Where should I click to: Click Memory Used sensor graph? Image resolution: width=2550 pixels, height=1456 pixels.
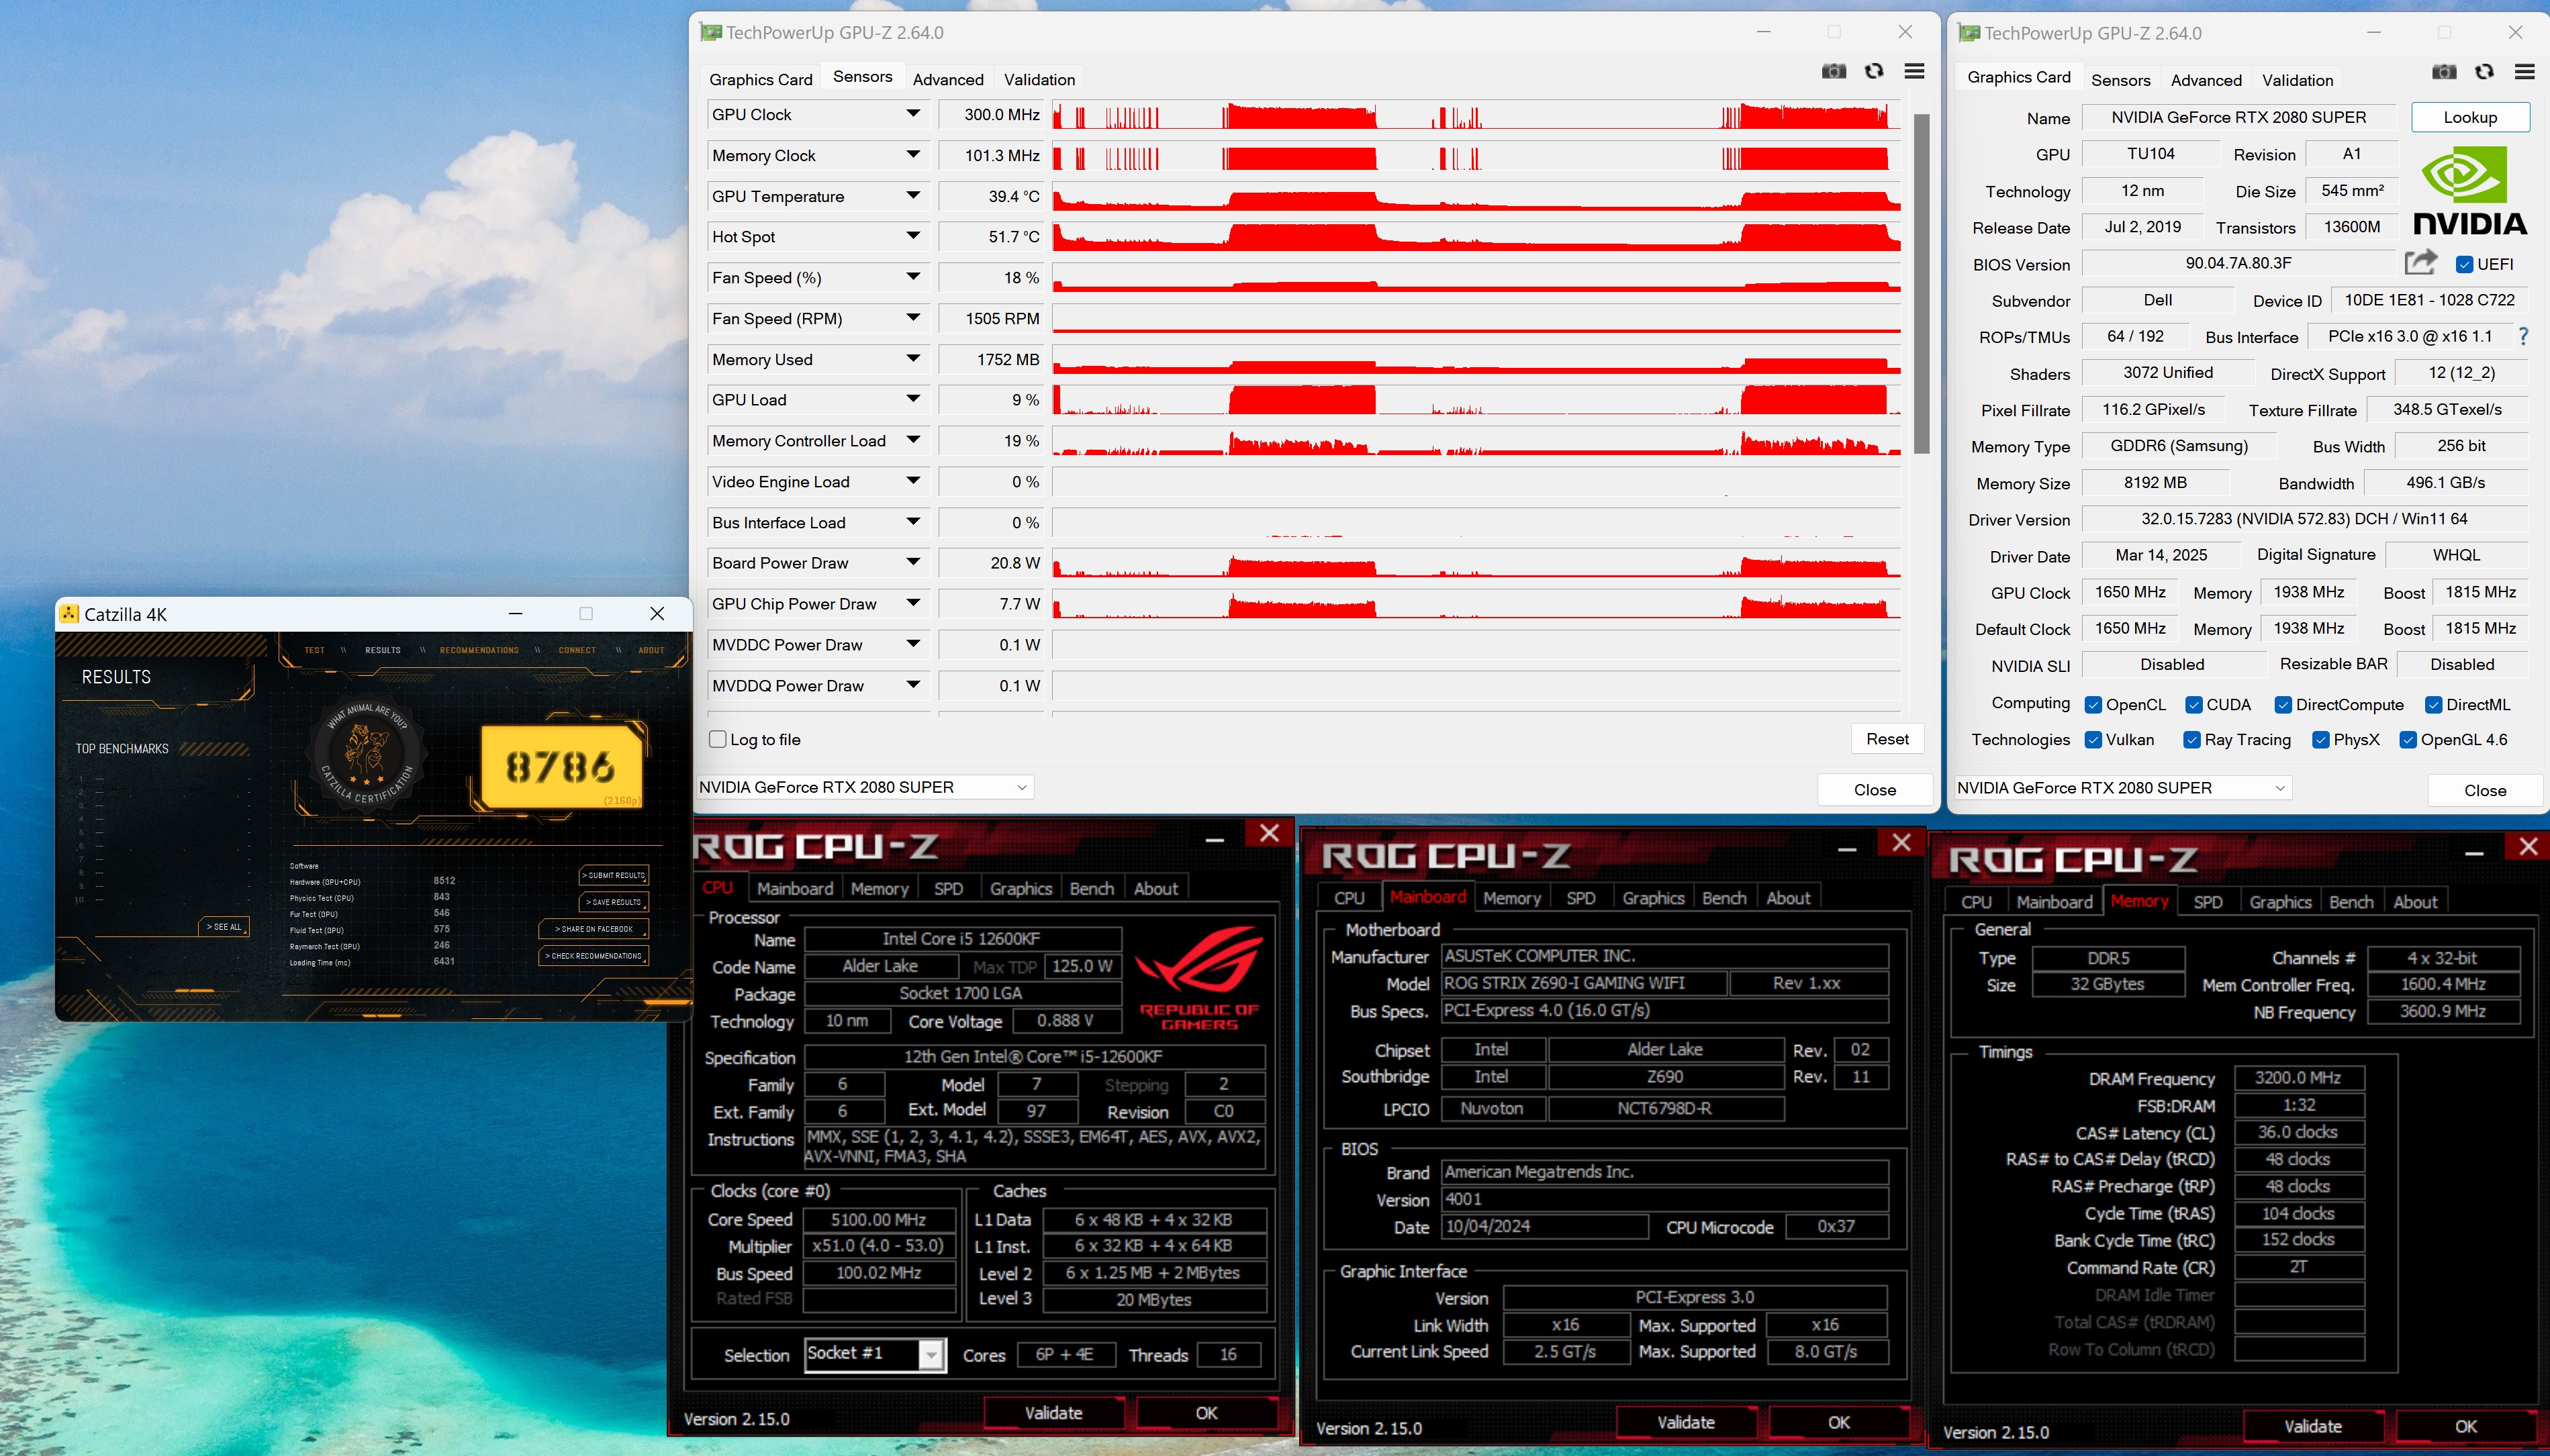1476,359
